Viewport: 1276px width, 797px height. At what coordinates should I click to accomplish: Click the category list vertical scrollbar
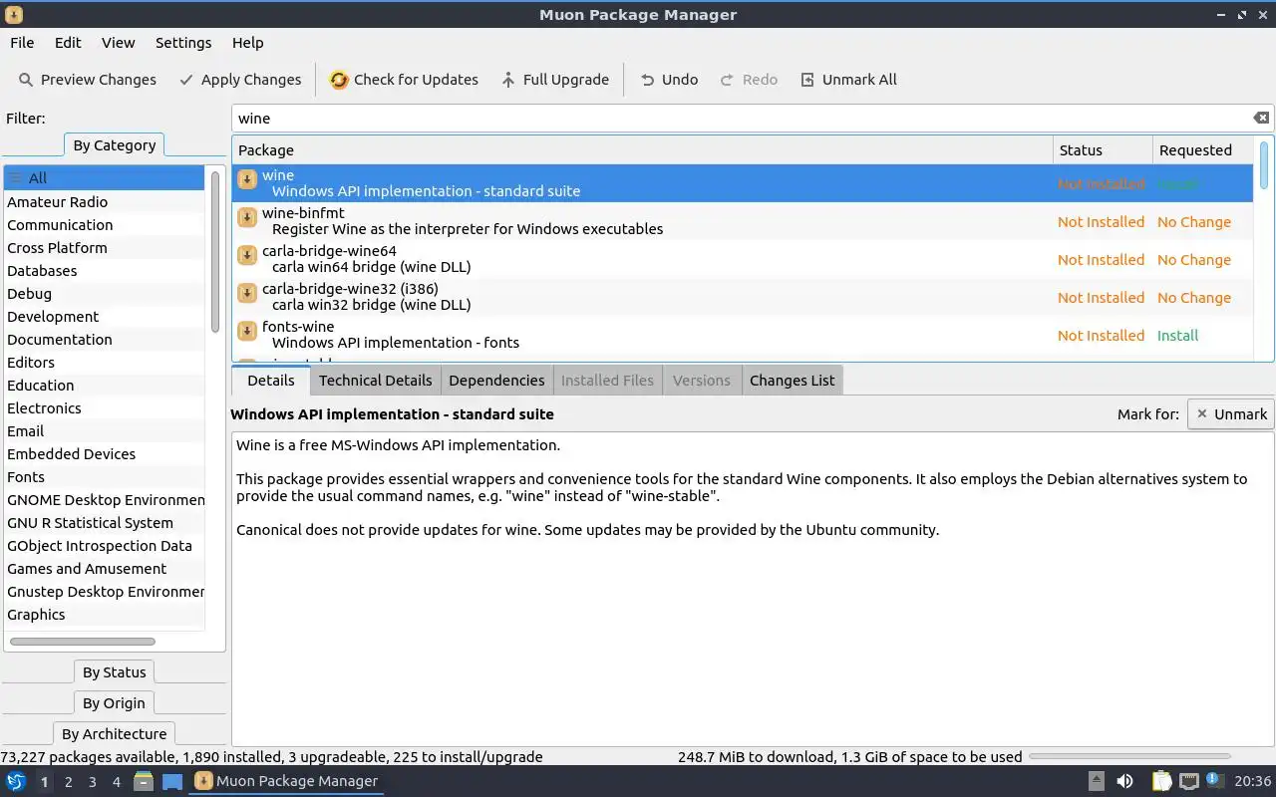coord(215,252)
